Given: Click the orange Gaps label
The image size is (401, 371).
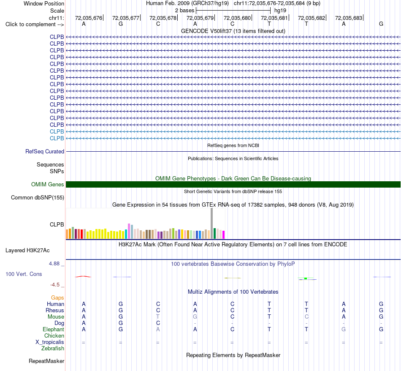Looking at the screenshot, I should [x=57, y=297].
